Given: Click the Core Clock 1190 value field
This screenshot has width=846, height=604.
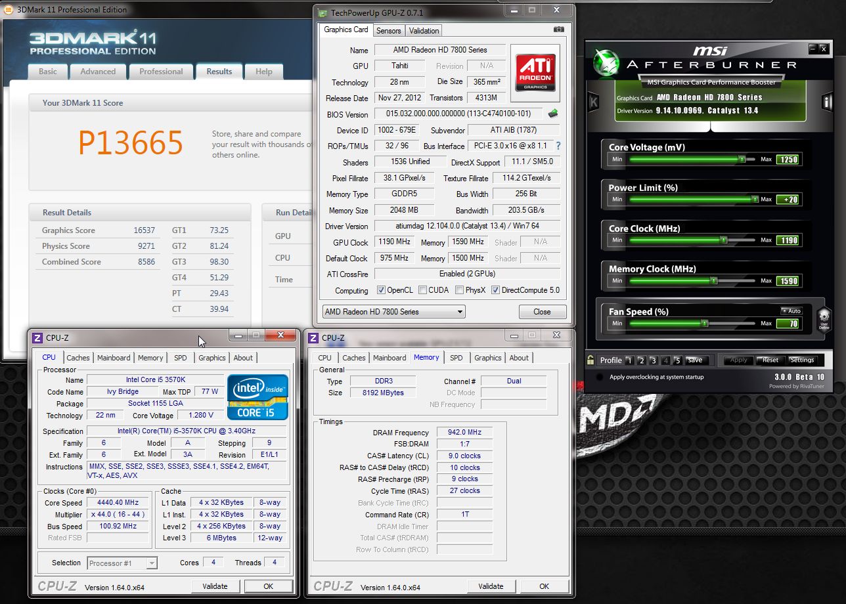Looking at the screenshot, I should click(788, 240).
